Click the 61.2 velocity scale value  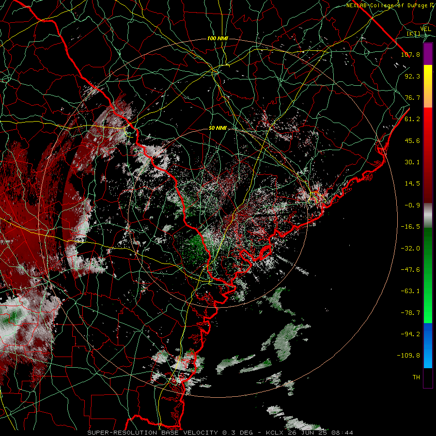click(x=412, y=119)
